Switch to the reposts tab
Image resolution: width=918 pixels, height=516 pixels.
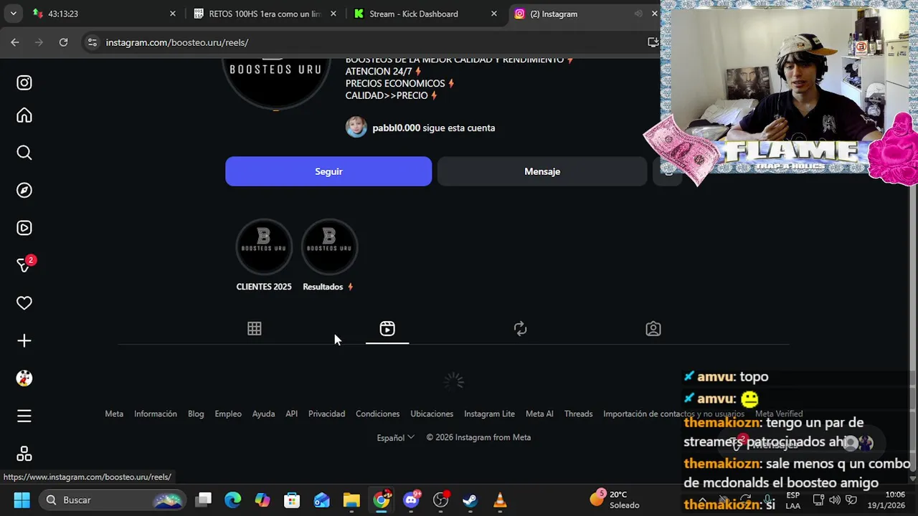pos(521,328)
